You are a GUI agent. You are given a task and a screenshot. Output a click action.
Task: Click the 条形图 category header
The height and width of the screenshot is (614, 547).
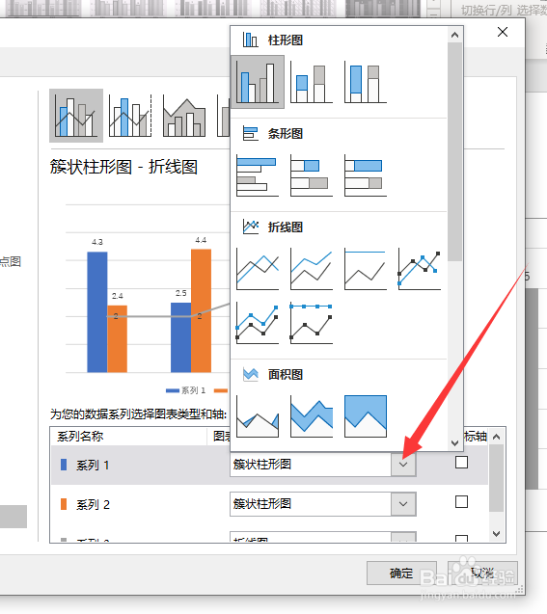click(x=286, y=134)
